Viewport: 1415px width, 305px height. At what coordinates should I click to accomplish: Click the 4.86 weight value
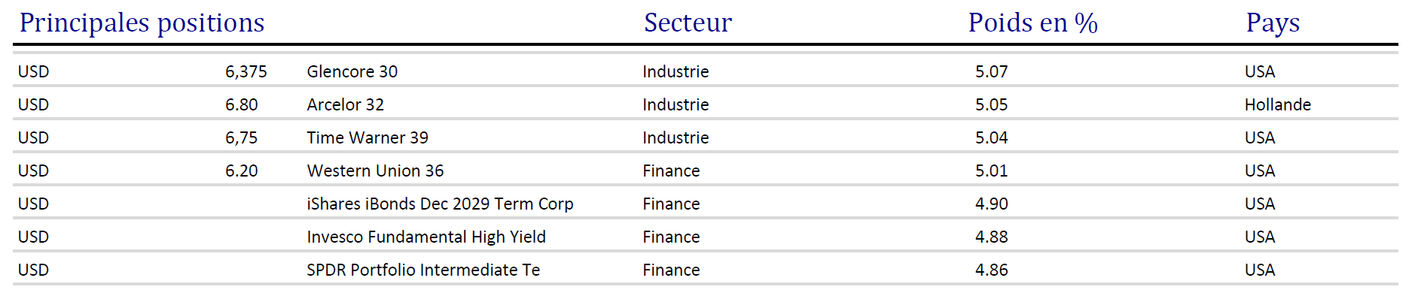click(991, 270)
